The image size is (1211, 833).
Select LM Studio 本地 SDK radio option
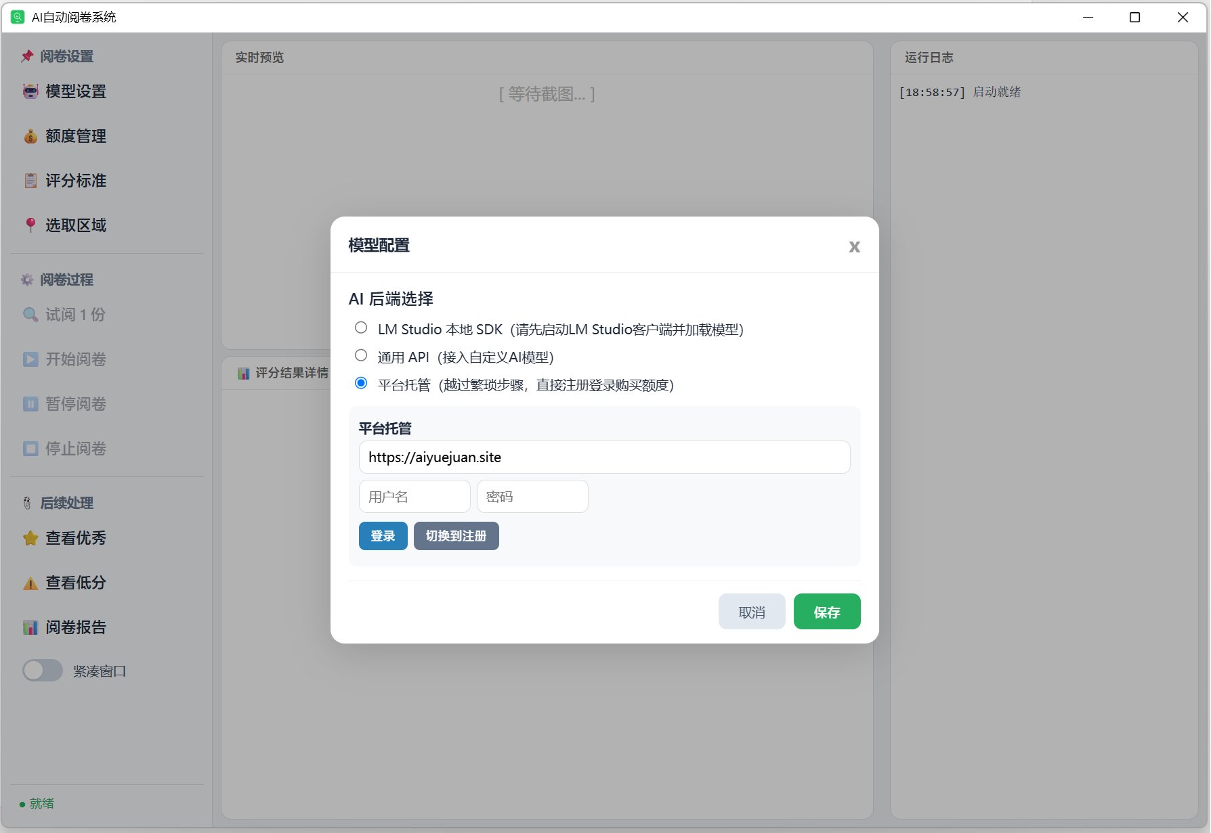coord(361,328)
